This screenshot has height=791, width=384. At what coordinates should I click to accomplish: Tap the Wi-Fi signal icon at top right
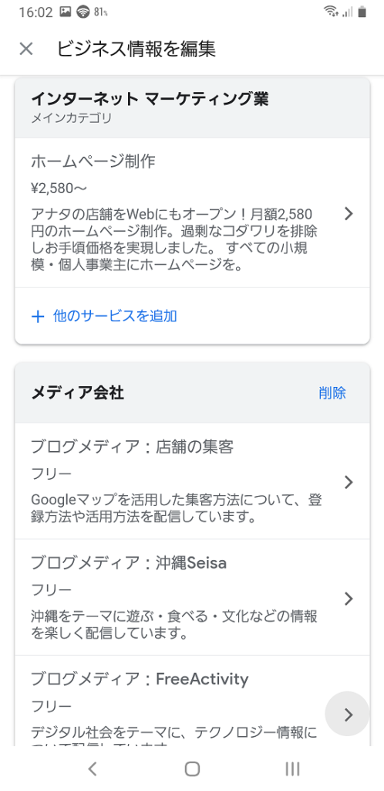pos(331,12)
